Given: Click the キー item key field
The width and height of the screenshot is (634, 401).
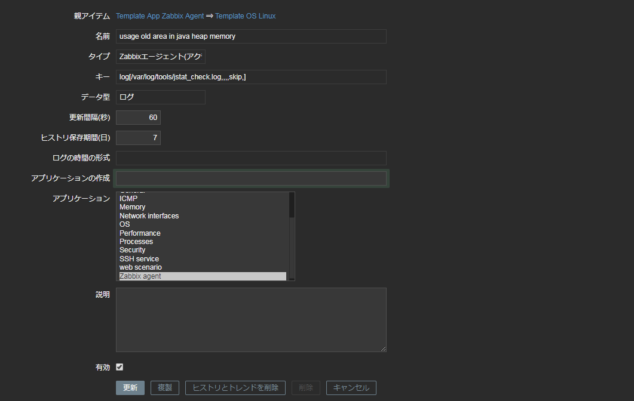Looking at the screenshot, I should pyautogui.click(x=251, y=76).
